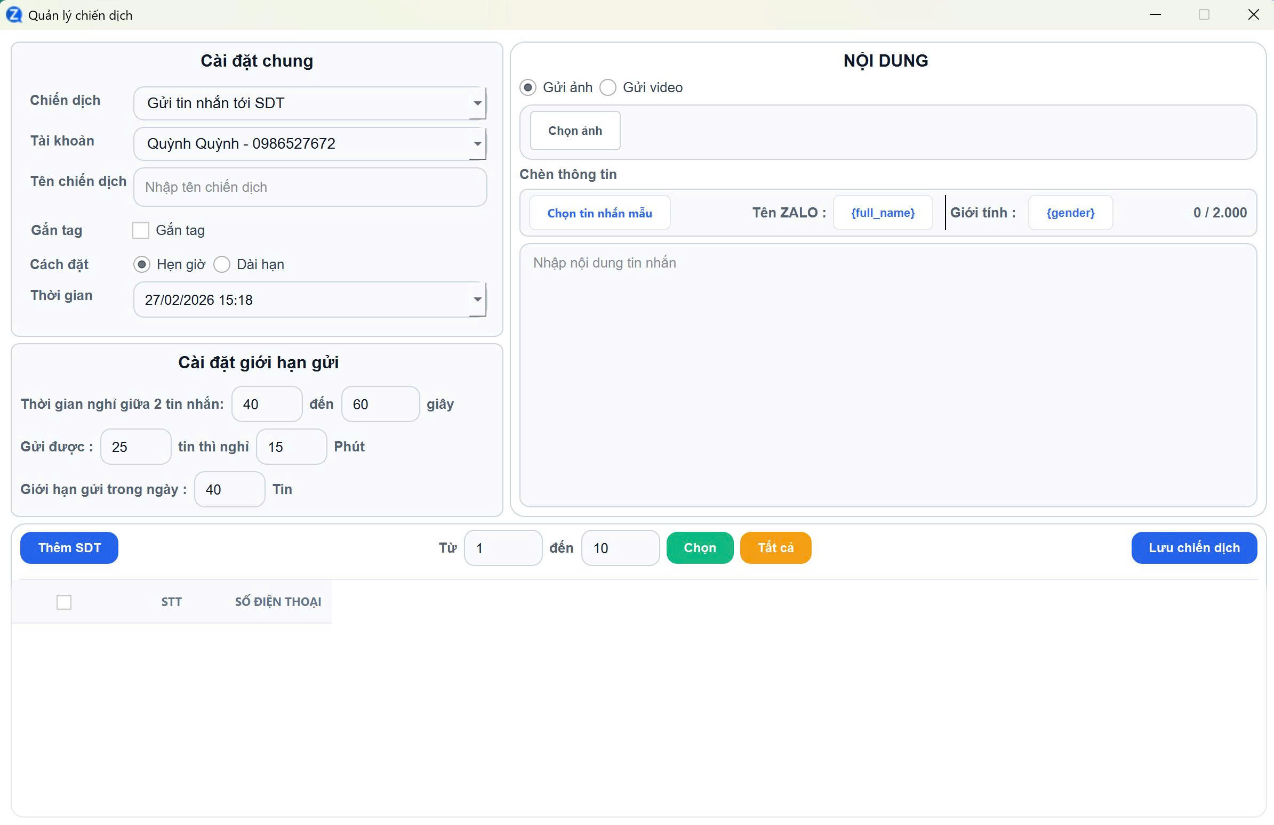Insert the {gender} placeholder

tap(1070, 213)
